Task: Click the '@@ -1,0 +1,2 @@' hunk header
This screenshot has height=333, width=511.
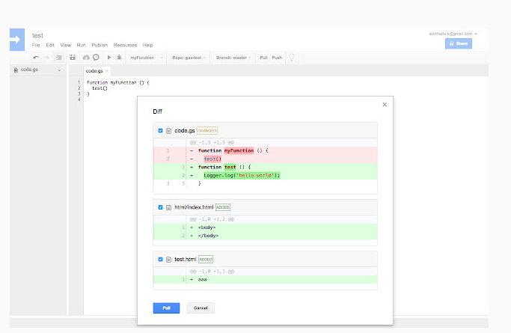Action: (x=212, y=219)
